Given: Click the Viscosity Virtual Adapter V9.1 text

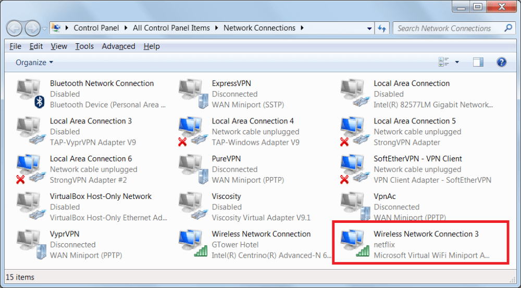Looking at the screenshot, I should click(x=261, y=218).
